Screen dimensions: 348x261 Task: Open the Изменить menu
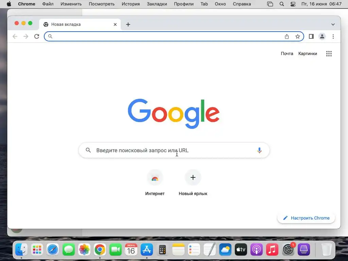[71, 4]
